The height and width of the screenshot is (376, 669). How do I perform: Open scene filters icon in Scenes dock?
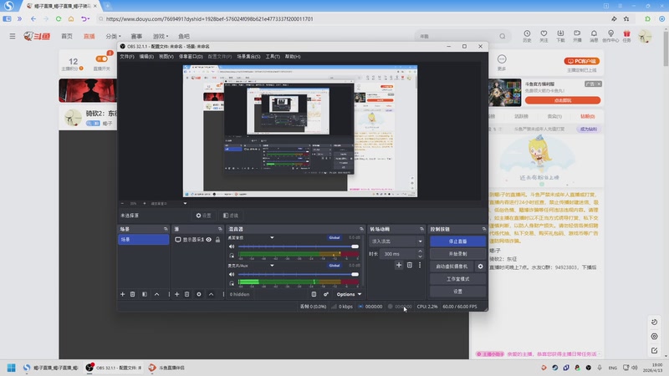coord(145,294)
